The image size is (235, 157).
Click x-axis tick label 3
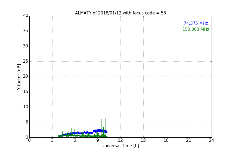[x=52, y=140]
